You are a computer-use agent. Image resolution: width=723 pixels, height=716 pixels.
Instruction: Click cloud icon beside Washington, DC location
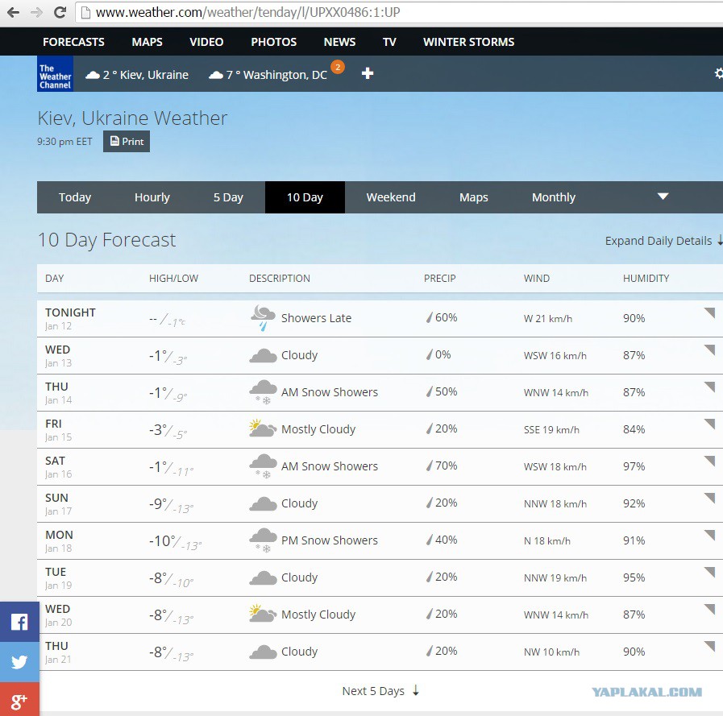(216, 75)
